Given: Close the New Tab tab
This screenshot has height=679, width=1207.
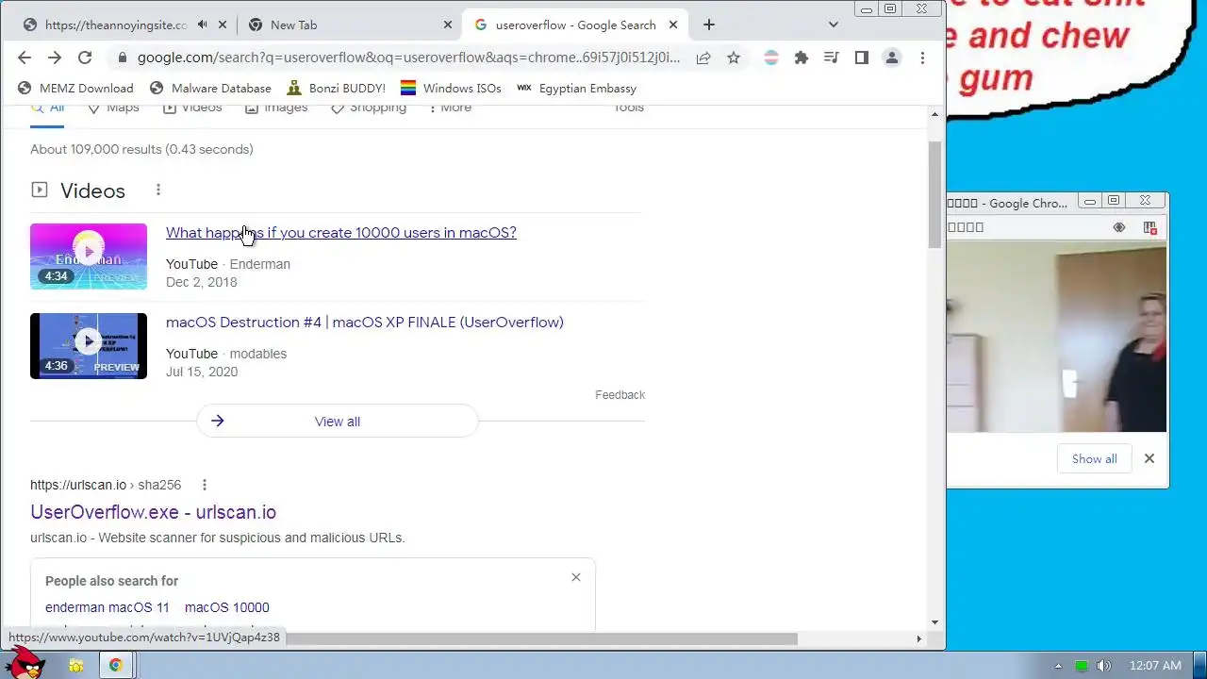Looking at the screenshot, I should (x=448, y=25).
